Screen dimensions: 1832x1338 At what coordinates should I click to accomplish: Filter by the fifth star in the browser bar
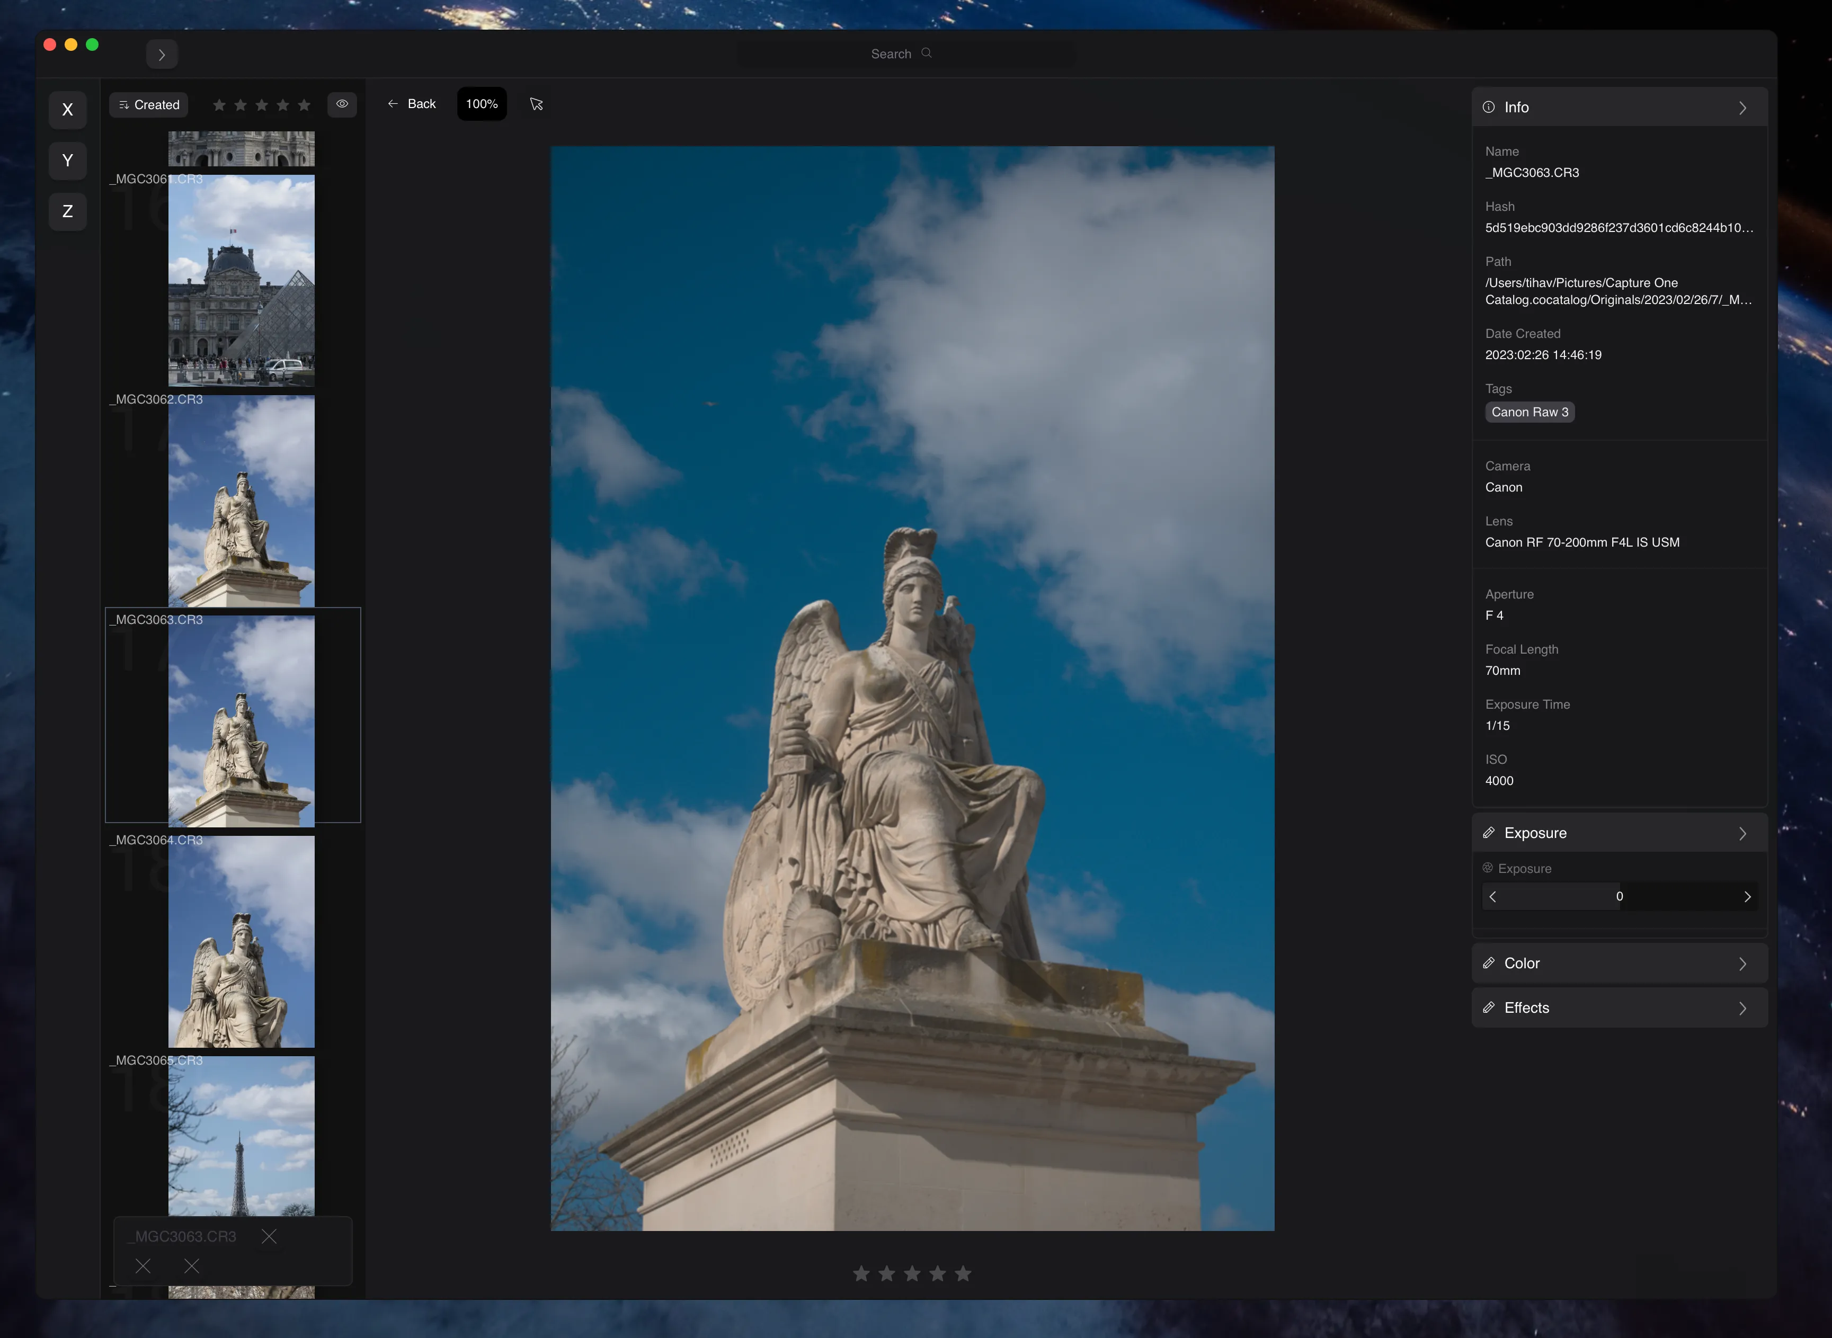coord(304,104)
